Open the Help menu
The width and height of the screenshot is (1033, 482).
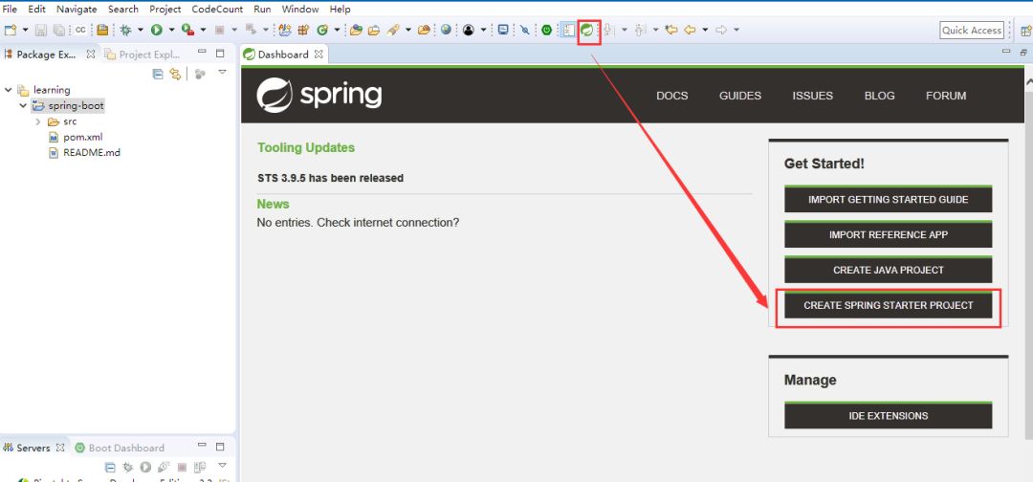coord(340,10)
